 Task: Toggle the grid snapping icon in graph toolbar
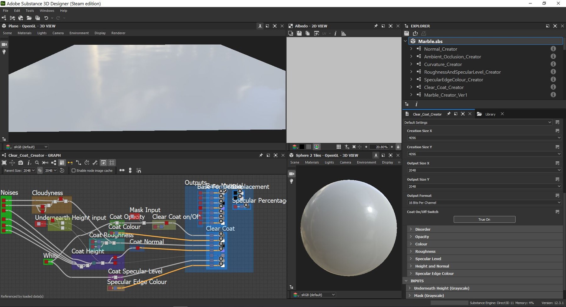click(x=112, y=162)
